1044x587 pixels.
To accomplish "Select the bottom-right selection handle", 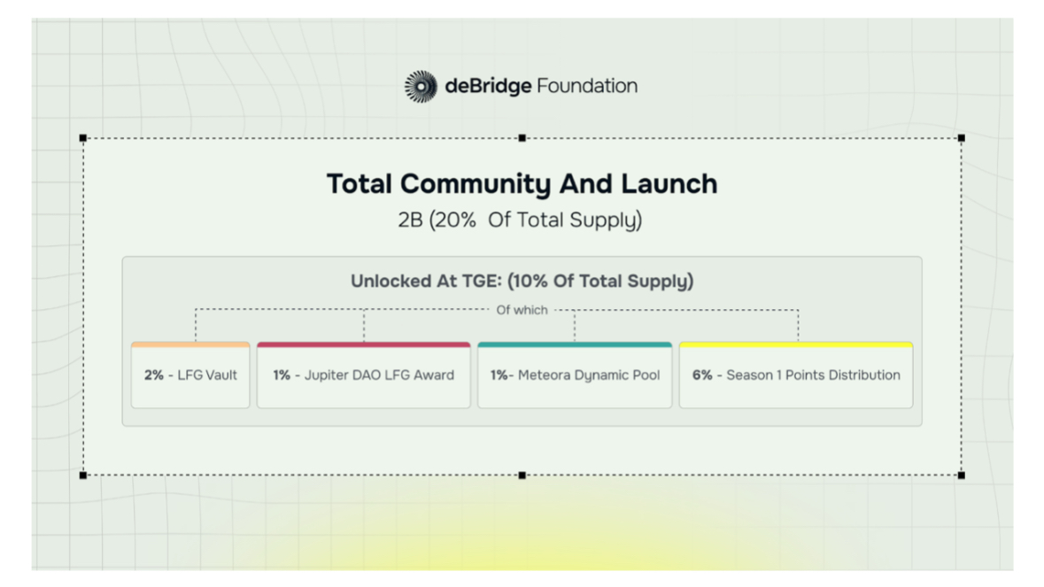I will (x=961, y=475).
